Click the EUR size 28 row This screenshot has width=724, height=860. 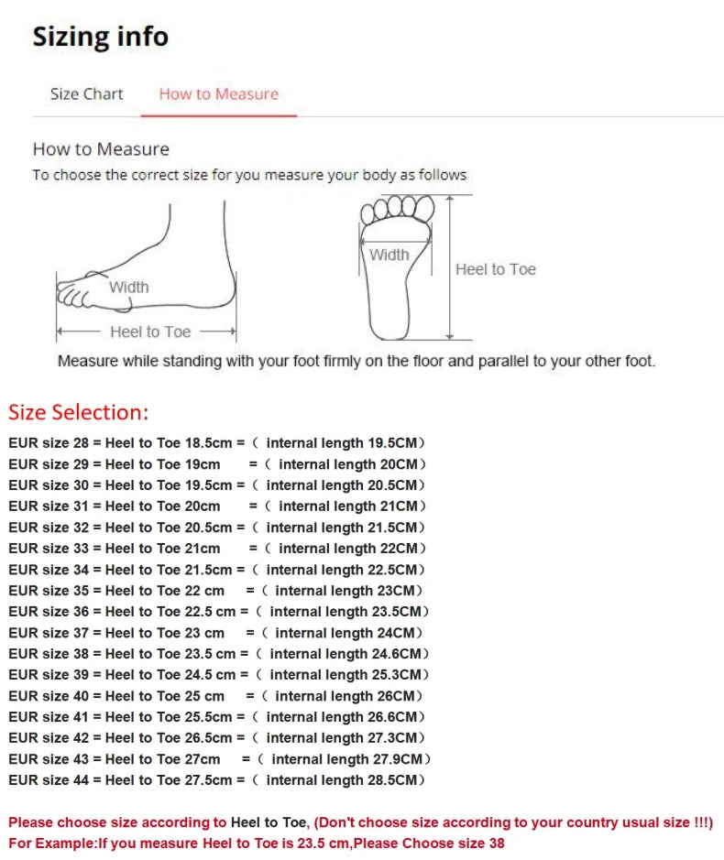pyautogui.click(x=217, y=443)
